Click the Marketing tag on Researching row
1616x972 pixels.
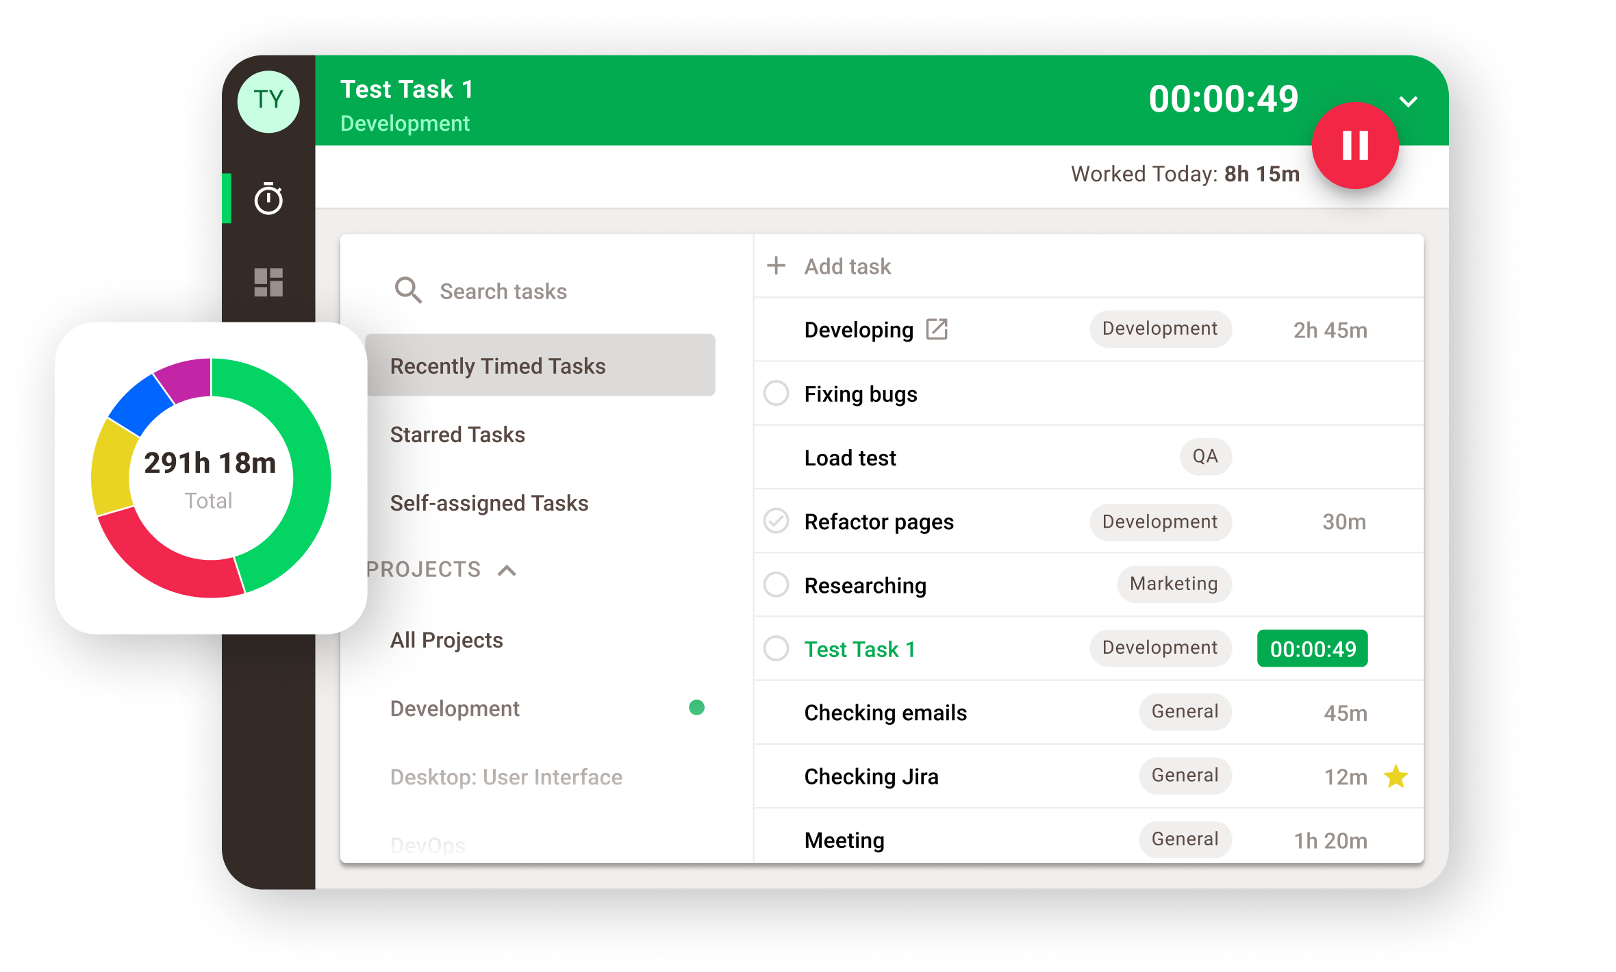coord(1174,585)
